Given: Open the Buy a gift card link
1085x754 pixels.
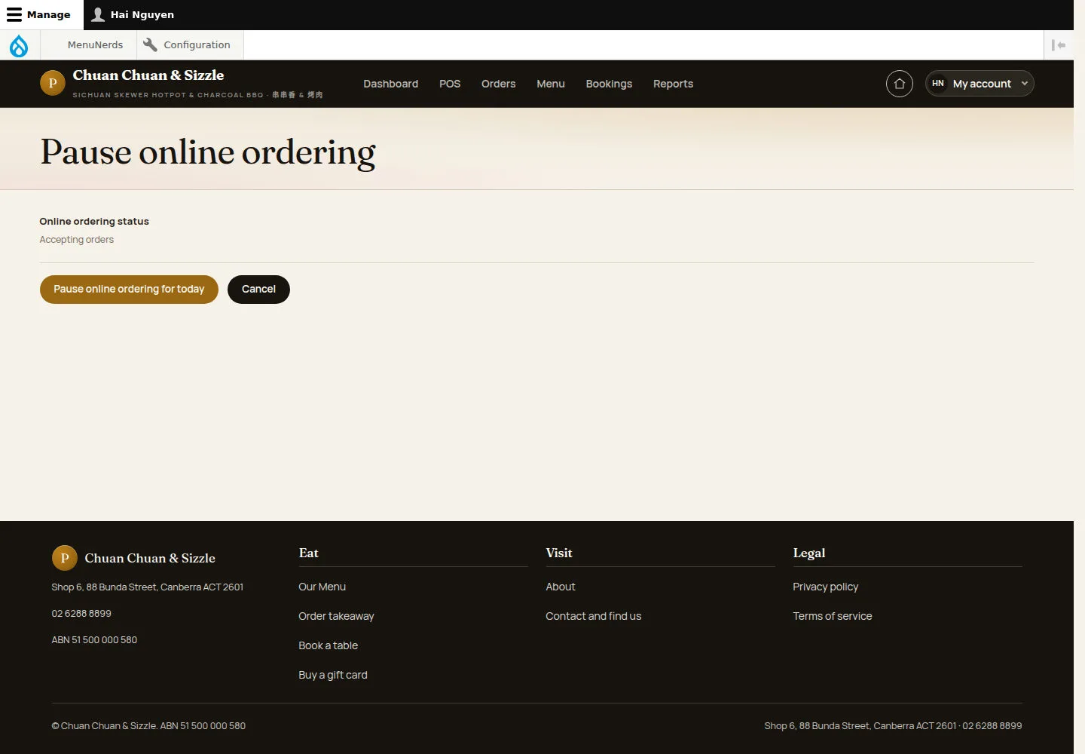Looking at the screenshot, I should 333,675.
